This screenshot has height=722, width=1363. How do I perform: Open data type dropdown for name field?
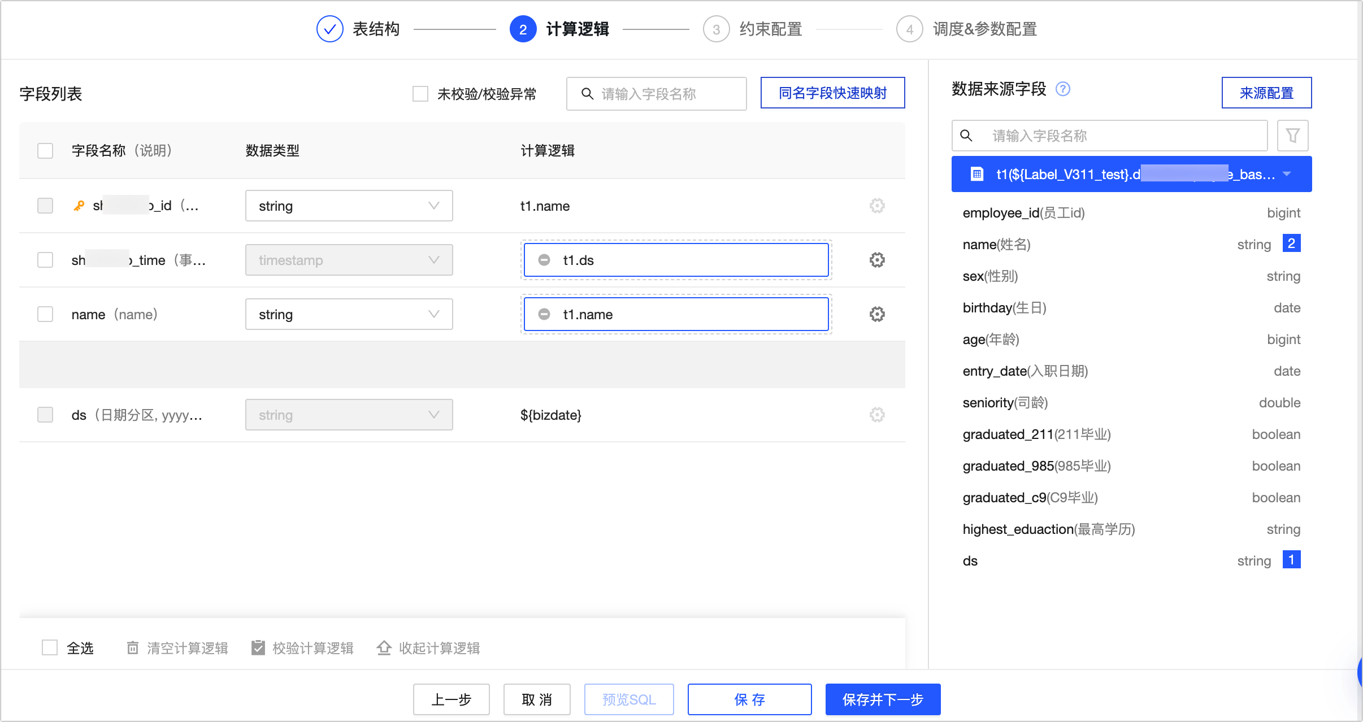tap(349, 314)
